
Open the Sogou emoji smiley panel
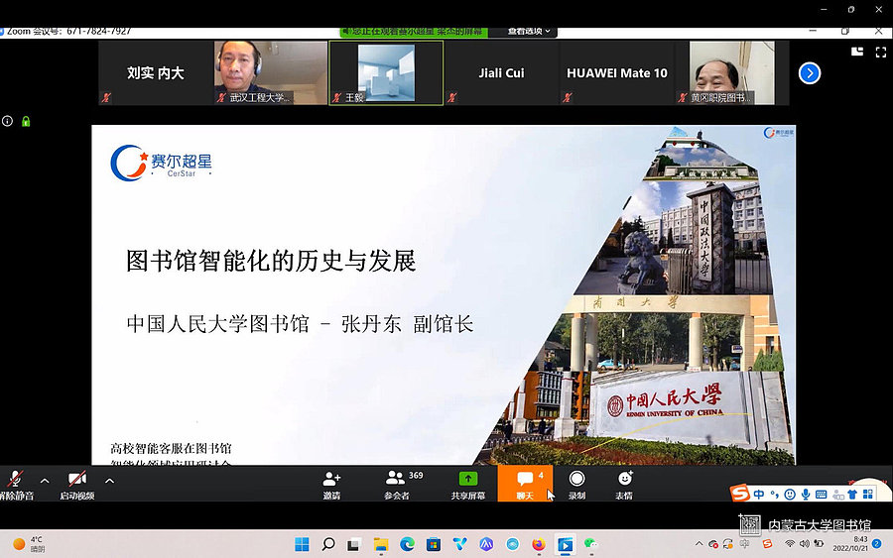790,495
